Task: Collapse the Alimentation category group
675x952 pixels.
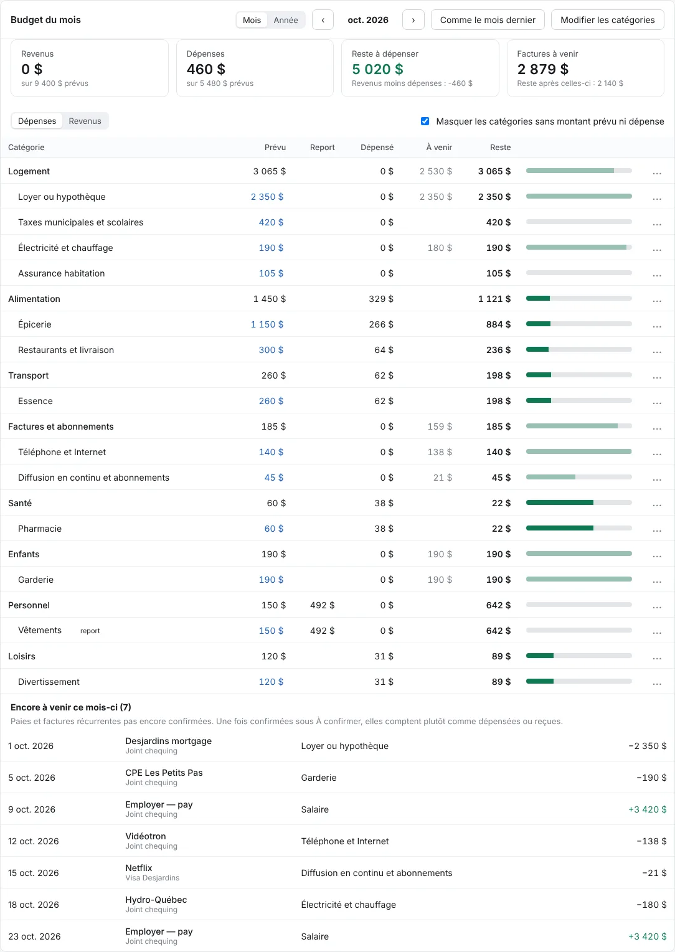Action: 34,299
